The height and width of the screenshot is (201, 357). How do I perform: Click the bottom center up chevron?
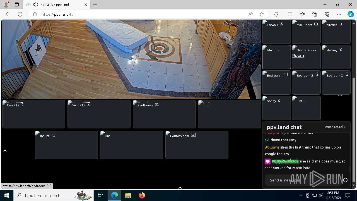click(x=180, y=188)
